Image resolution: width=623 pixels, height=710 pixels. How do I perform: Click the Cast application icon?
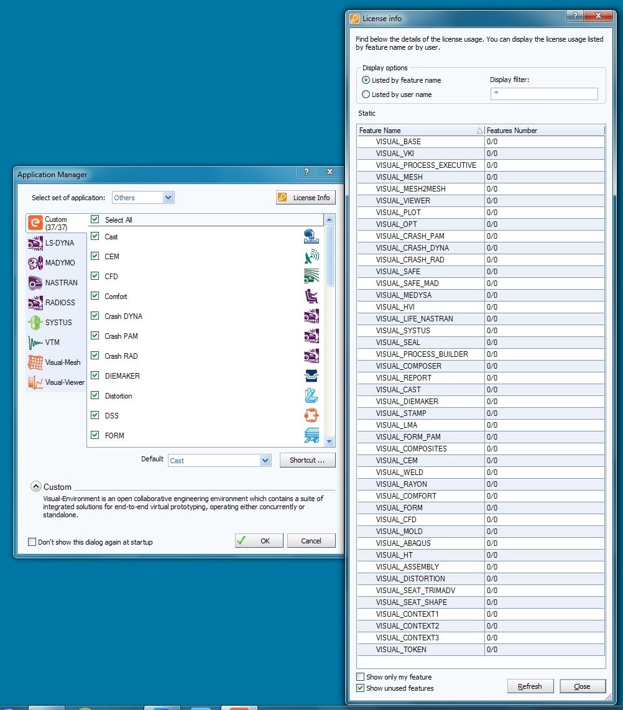coord(311,236)
